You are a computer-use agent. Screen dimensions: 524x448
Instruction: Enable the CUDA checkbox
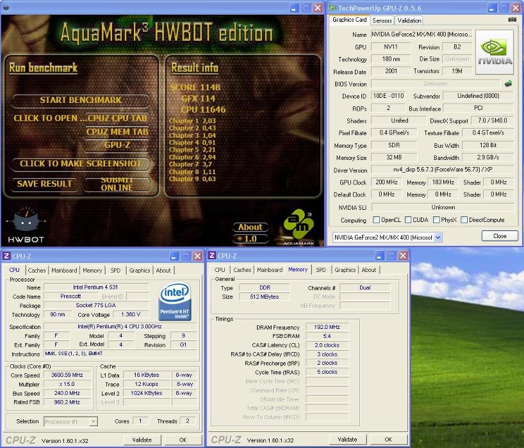(x=408, y=220)
